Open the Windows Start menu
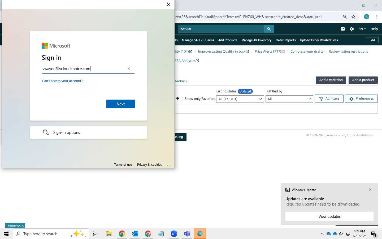 pos(6,234)
